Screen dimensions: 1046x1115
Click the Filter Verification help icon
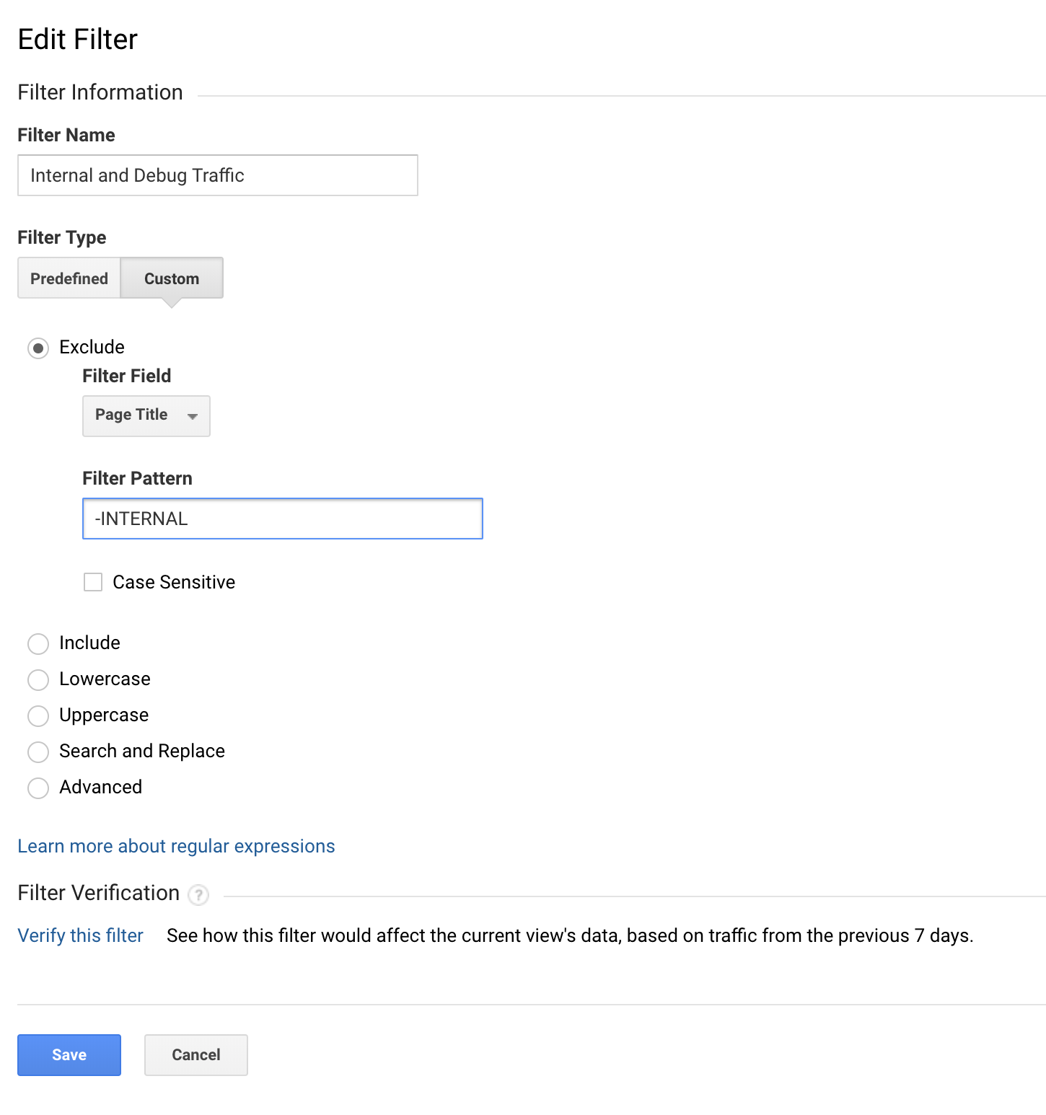(x=198, y=895)
